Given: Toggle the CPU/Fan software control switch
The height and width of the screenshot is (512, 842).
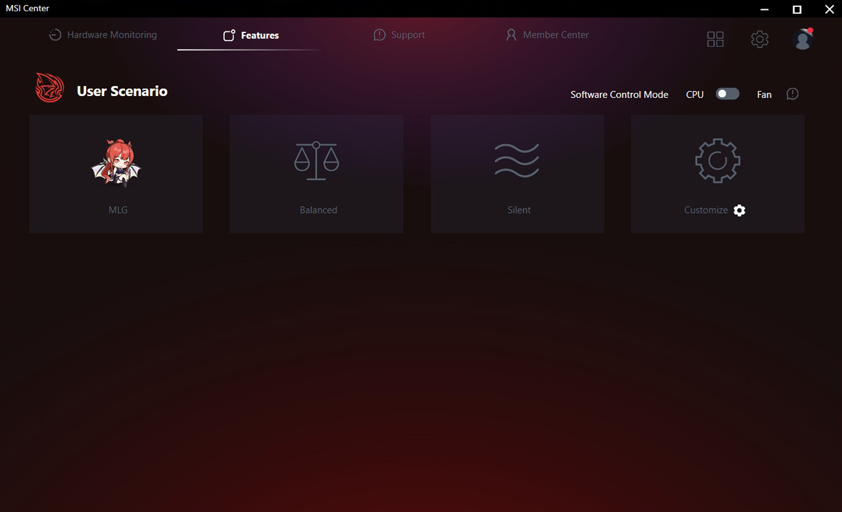Looking at the screenshot, I should click(728, 94).
